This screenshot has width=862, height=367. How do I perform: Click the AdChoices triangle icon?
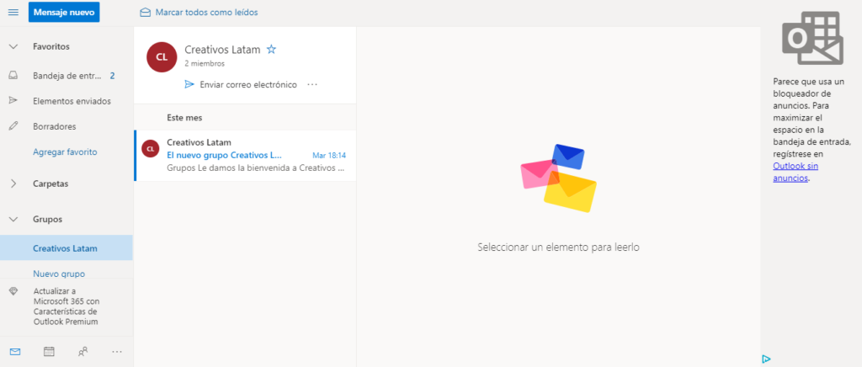coord(766,359)
